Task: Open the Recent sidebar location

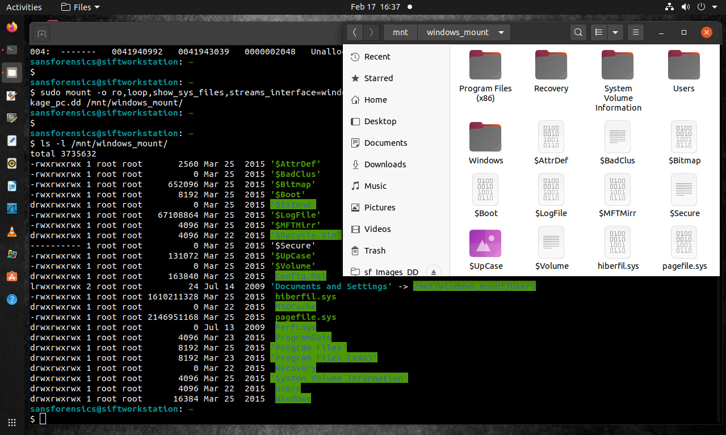Action: [377, 57]
